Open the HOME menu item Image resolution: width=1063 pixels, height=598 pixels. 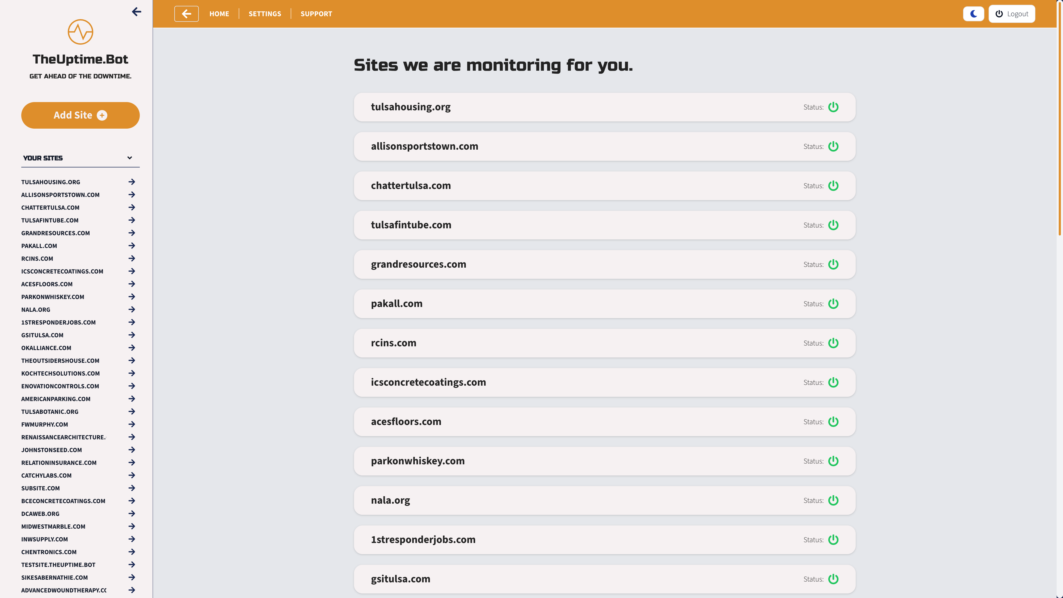click(219, 14)
